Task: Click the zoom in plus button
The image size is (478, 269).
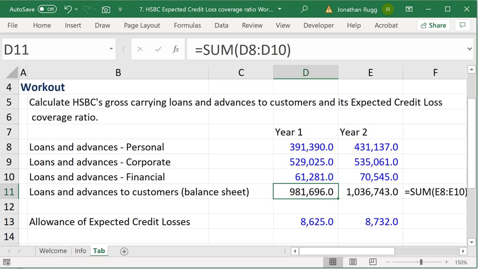Action: click(x=447, y=262)
